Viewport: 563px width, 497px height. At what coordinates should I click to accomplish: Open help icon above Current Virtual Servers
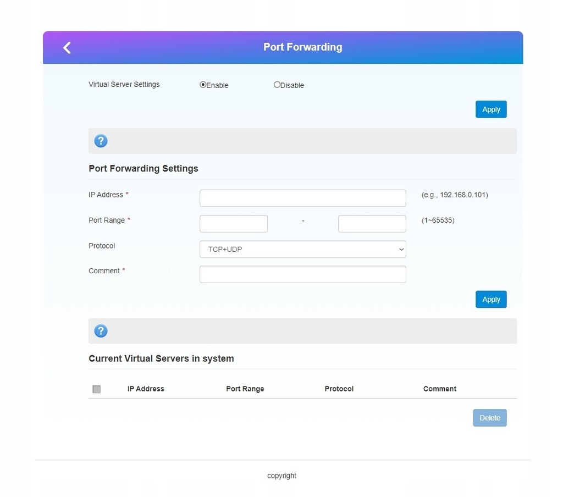101,331
